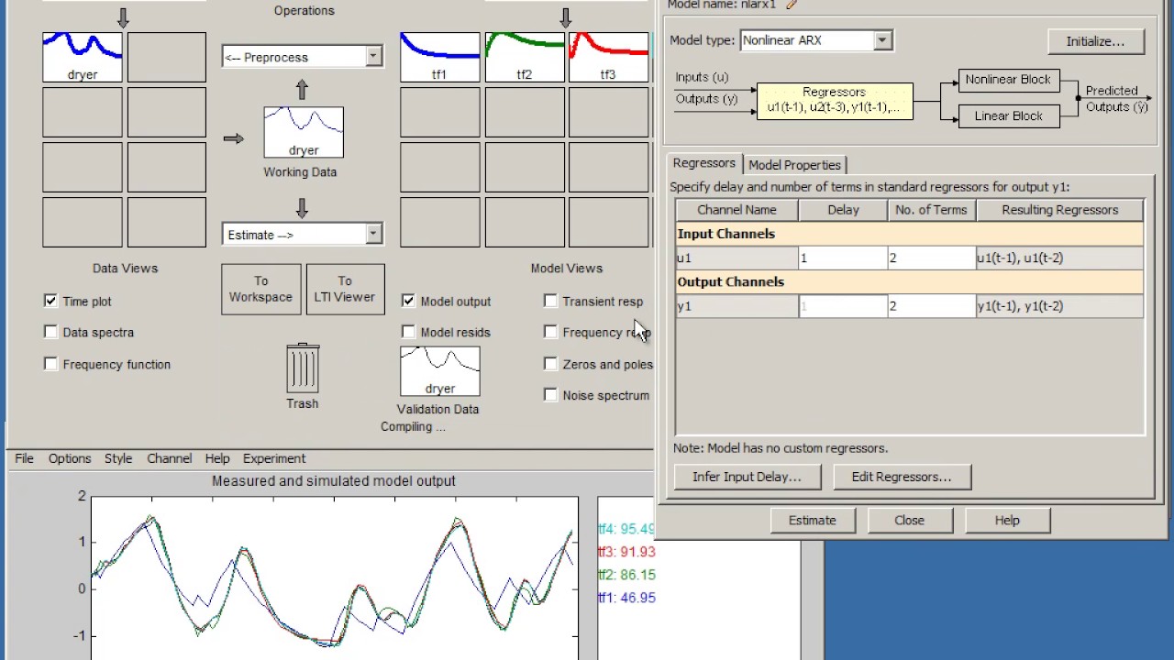Enable the Frequency function checkbox

point(50,364)
